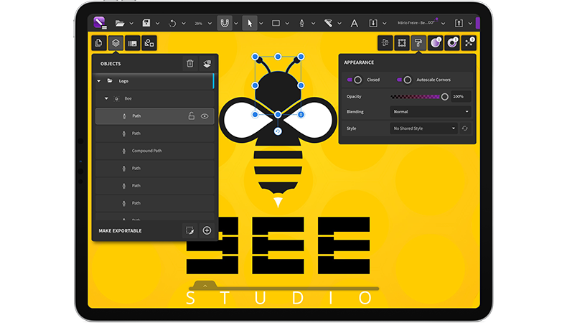This screenshot has height=323, width=567.
Task: Delete selected object with trash icon
Action: pos(190,64)
